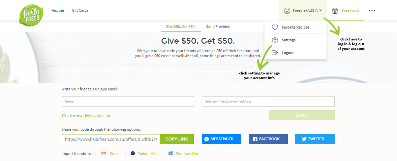The width and height of the screenshot is (397, 161).
Task: Click the HelloFresh lime logo
Action: coord(31,14)
